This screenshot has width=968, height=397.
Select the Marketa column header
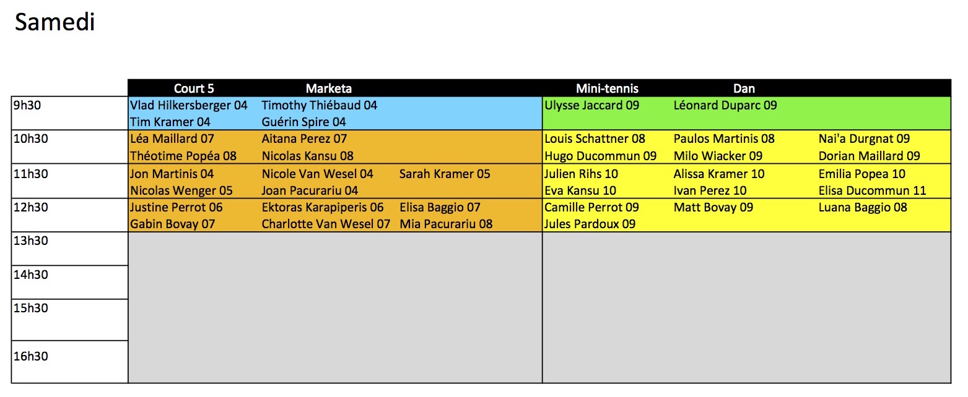(x=329, y=88)
